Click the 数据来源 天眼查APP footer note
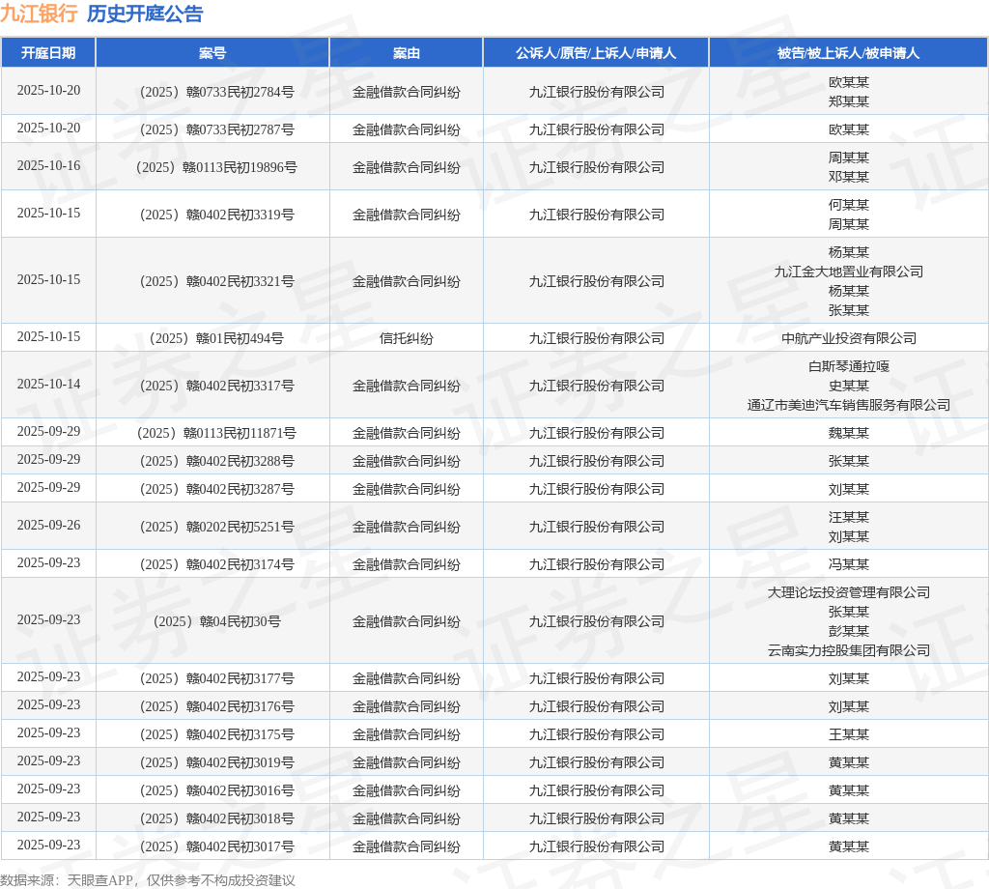This screenshot has height=889, width=989. [x=148, y=880]
